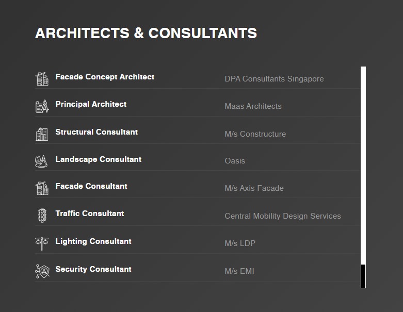Click the Security Consultant shield icon
Screen dimensions: 403x312
coord(42,271)
